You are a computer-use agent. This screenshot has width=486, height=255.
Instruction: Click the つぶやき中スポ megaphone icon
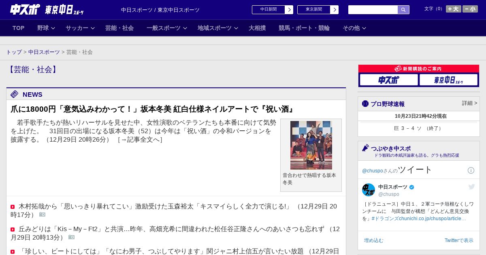click(366, 148)
